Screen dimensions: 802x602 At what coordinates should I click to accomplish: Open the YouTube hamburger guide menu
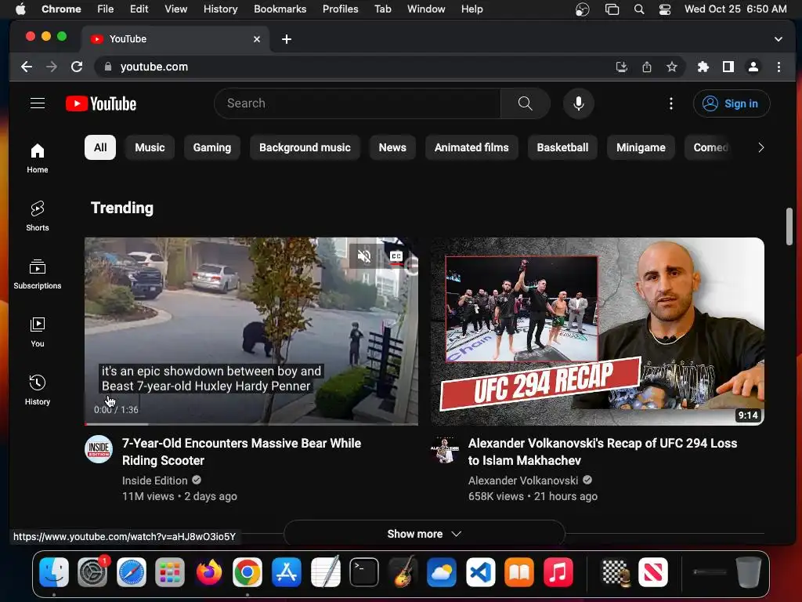pyautogui.click(x=38, y=103)
